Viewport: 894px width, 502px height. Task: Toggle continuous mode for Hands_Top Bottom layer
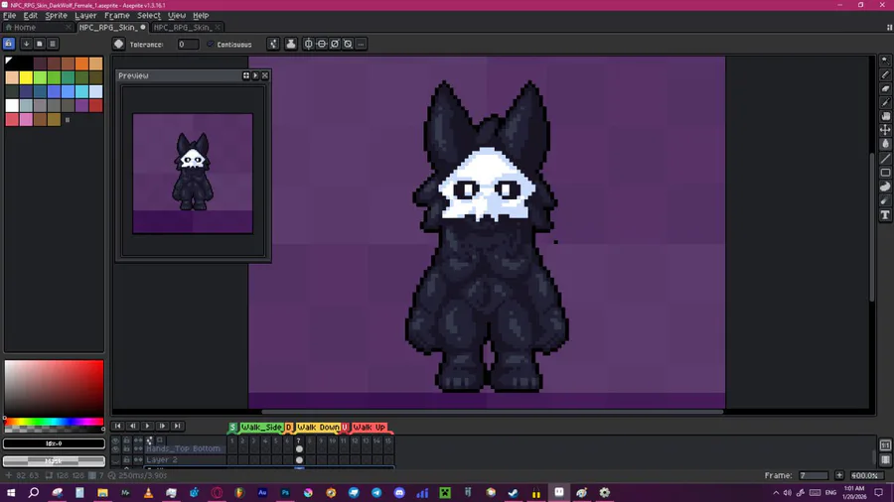point(138,448)
